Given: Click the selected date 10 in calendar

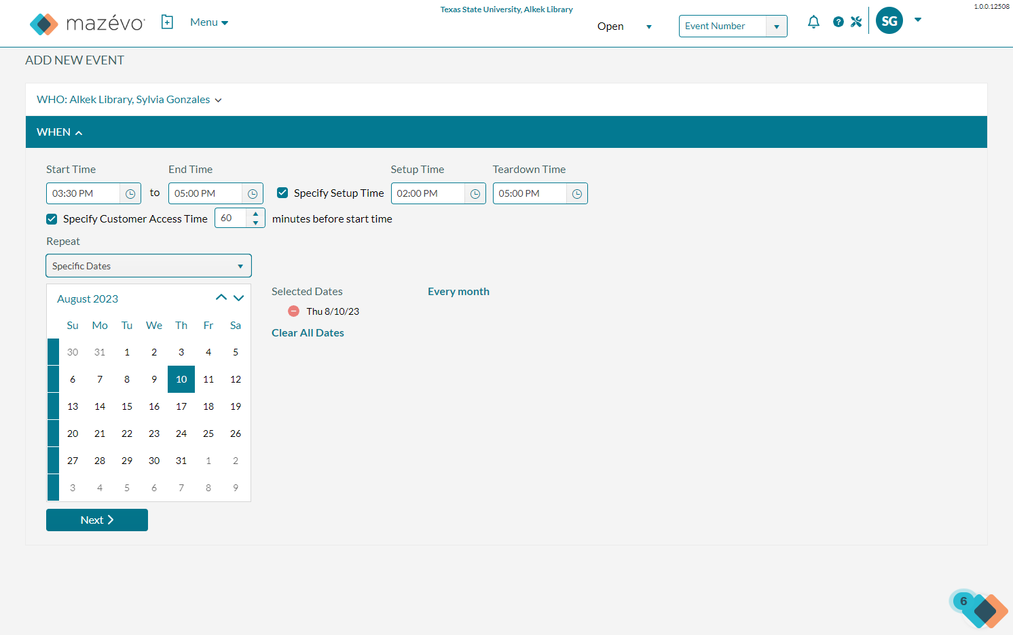Looking at the screenshot, I should 181,379.
